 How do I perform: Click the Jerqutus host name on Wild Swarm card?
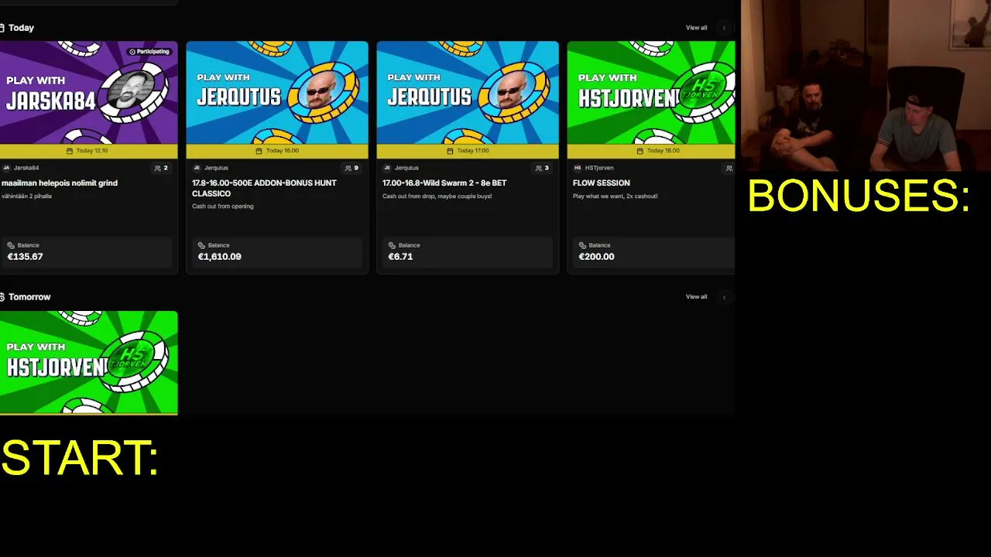click(x=406, y=168)
